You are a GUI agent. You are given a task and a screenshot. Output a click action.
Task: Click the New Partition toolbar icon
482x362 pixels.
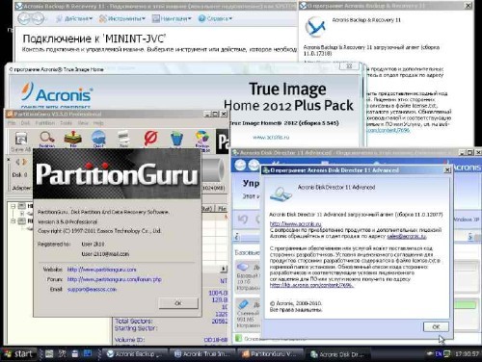point(123,139)
